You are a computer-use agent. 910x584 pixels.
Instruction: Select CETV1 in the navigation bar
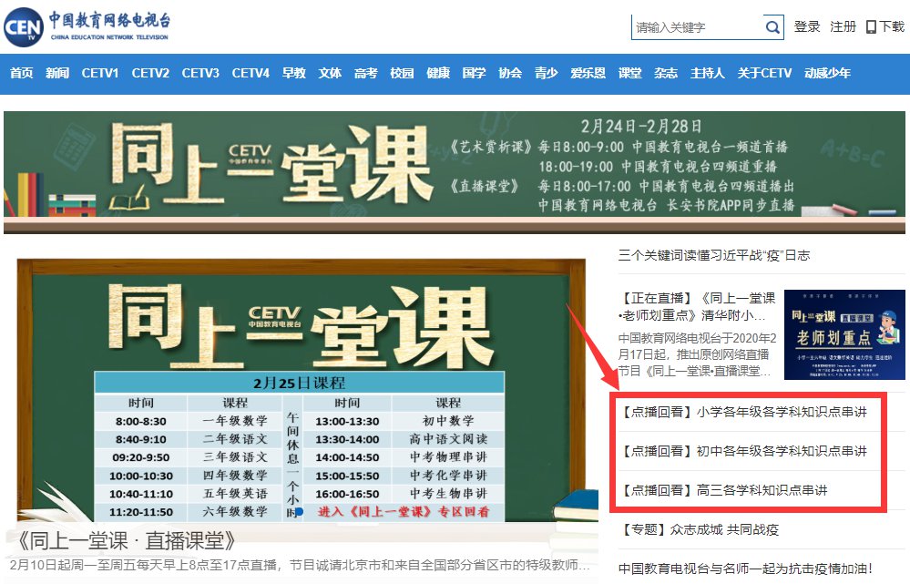pos(100,73)
